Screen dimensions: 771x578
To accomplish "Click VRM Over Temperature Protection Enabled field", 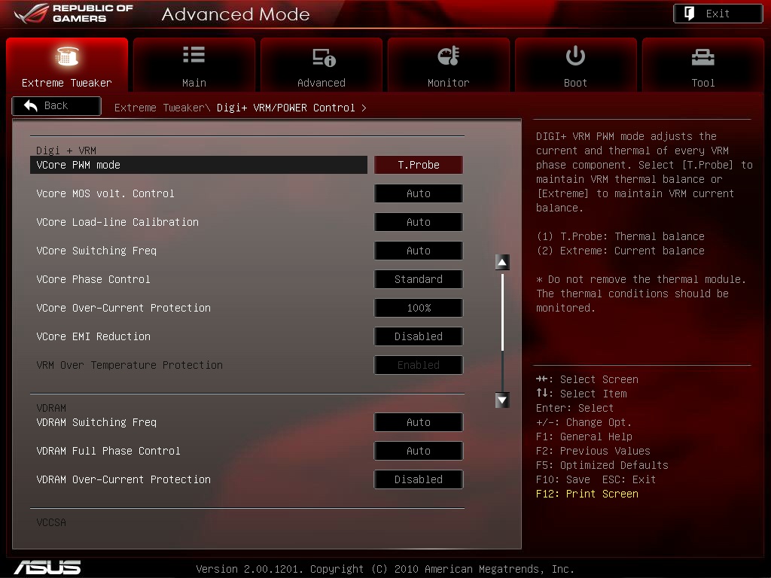I will pos(419,365).
